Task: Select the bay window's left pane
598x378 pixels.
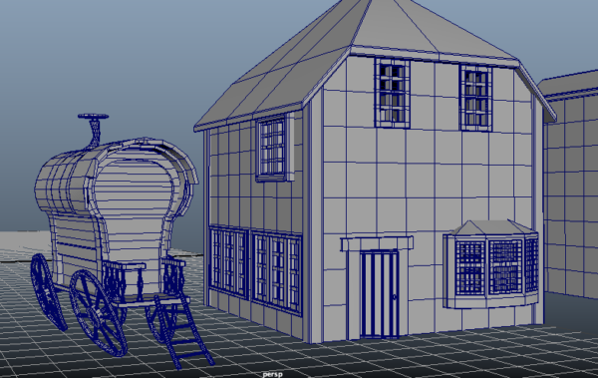Action: click(469, 268)
